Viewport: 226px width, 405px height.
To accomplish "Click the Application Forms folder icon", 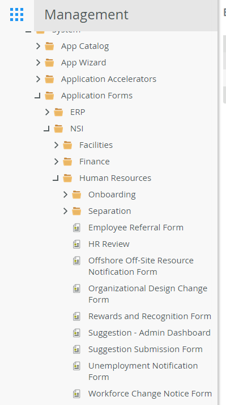I will pos(49,96).
